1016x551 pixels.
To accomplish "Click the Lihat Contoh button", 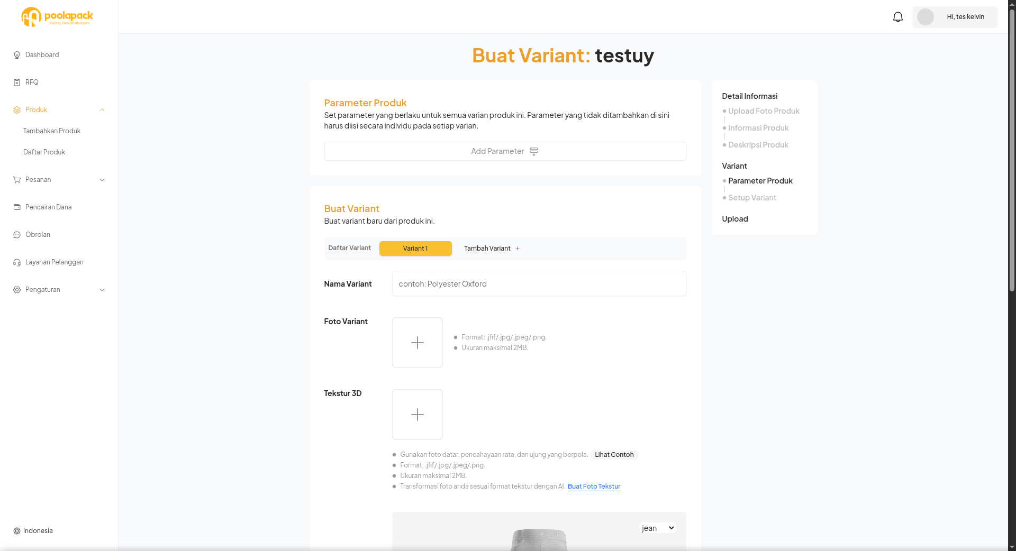I will 614,455.
